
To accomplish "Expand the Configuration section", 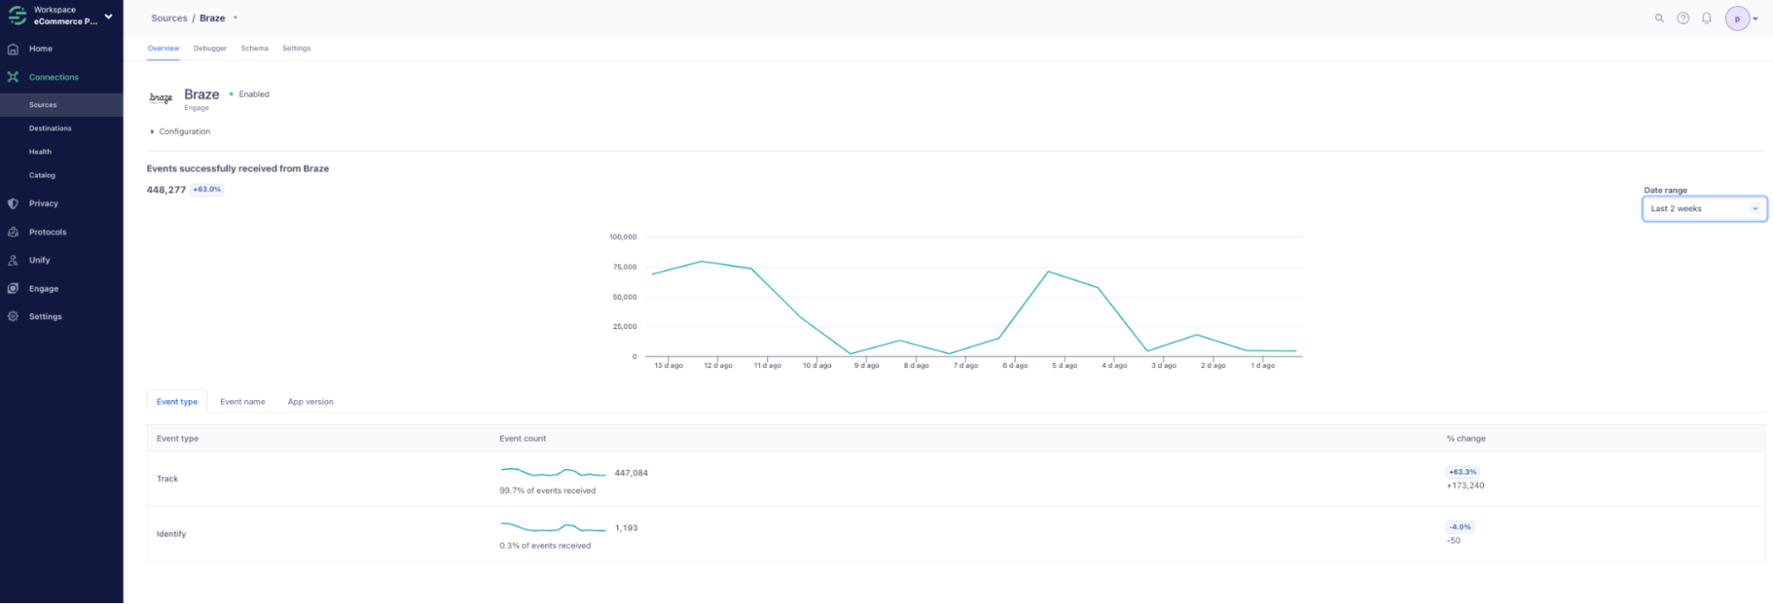I will (x=180, y=131).
